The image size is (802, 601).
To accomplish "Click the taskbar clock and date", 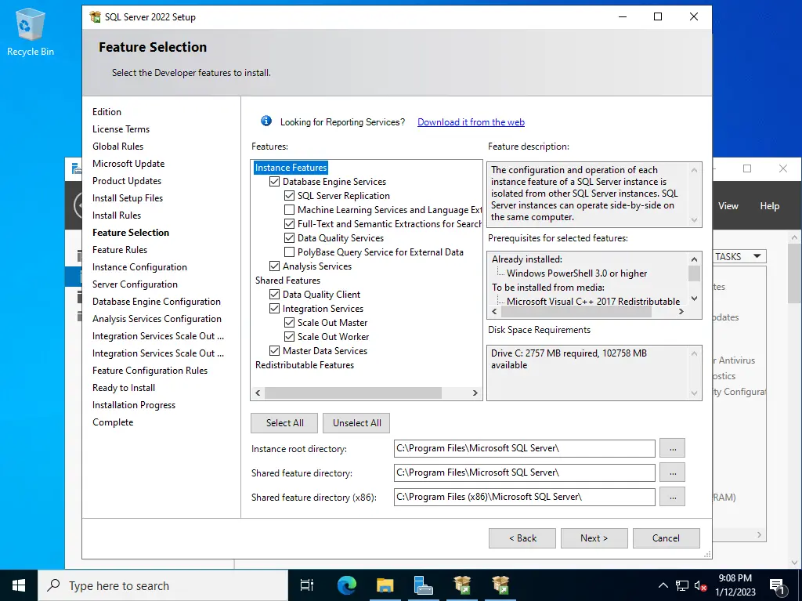I will coord(735,585).
